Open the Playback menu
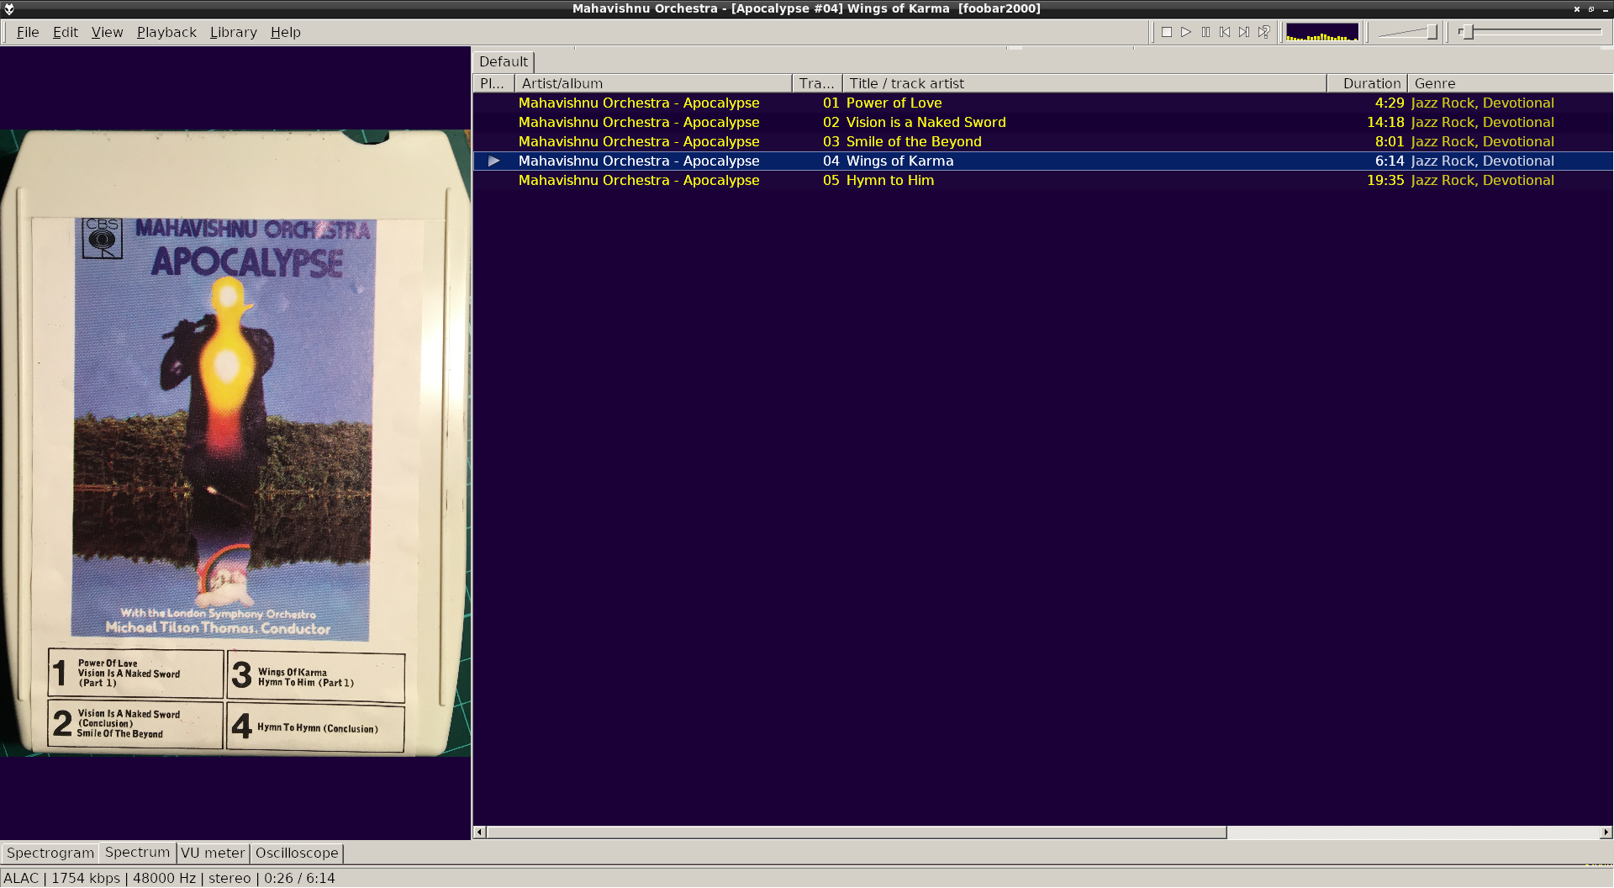Image resolution: width=1614 pixels, height=888 pixels. (166, 32)
